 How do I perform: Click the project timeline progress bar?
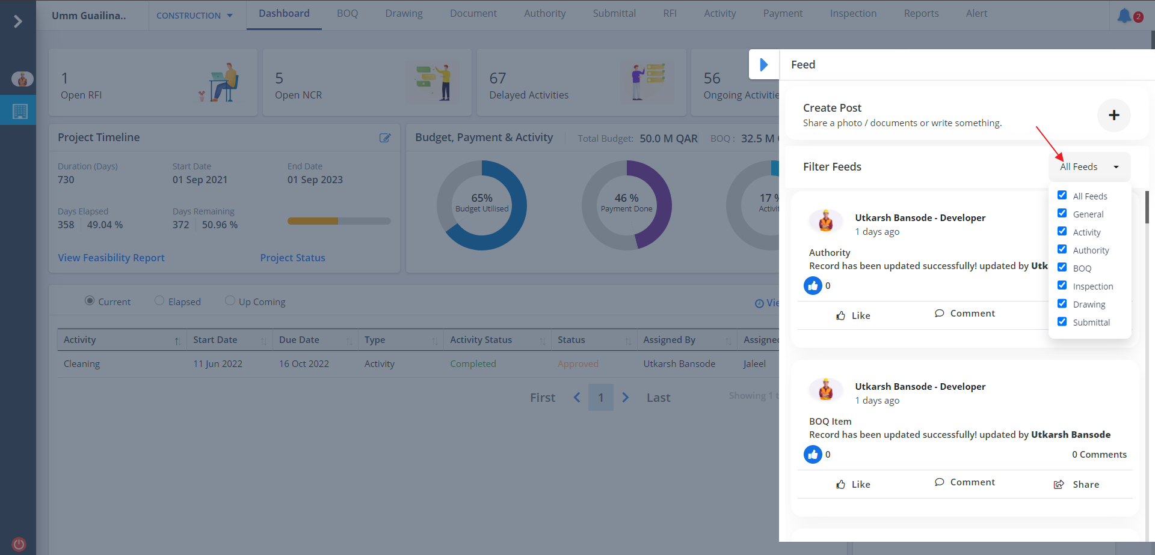point(339,221)
